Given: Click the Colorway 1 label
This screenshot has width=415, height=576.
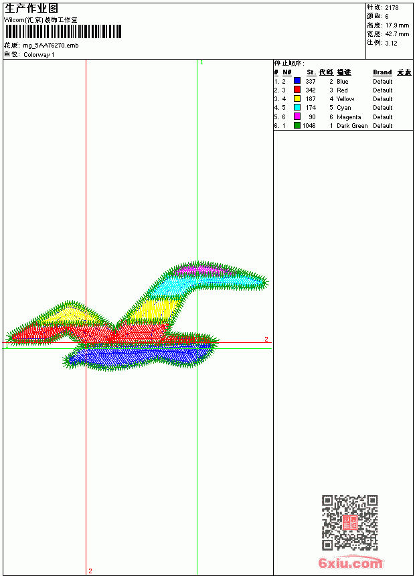Looking at the screenshot, I should click(39, 55).
